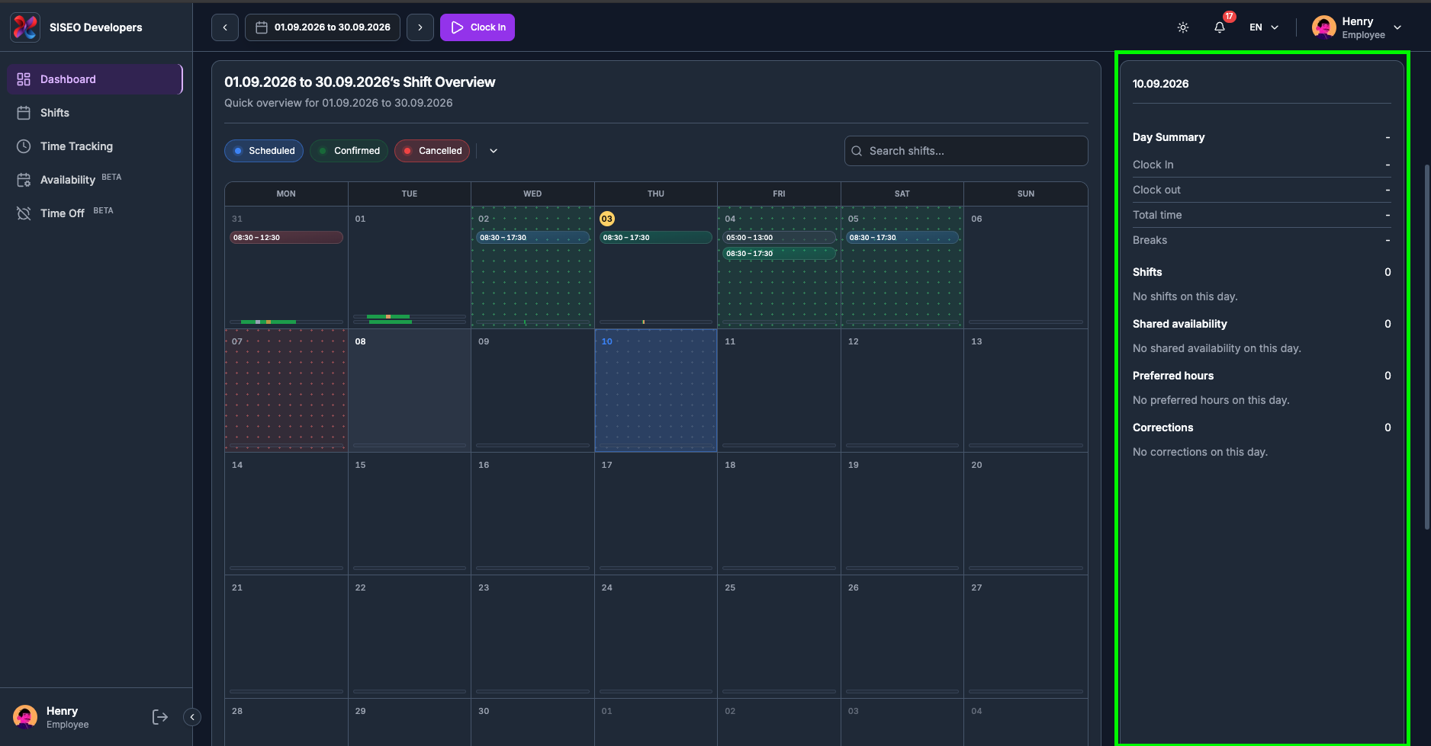Click the Shared availability heading
This screenshot has width=1431, height=746.
coord(1180,324)
